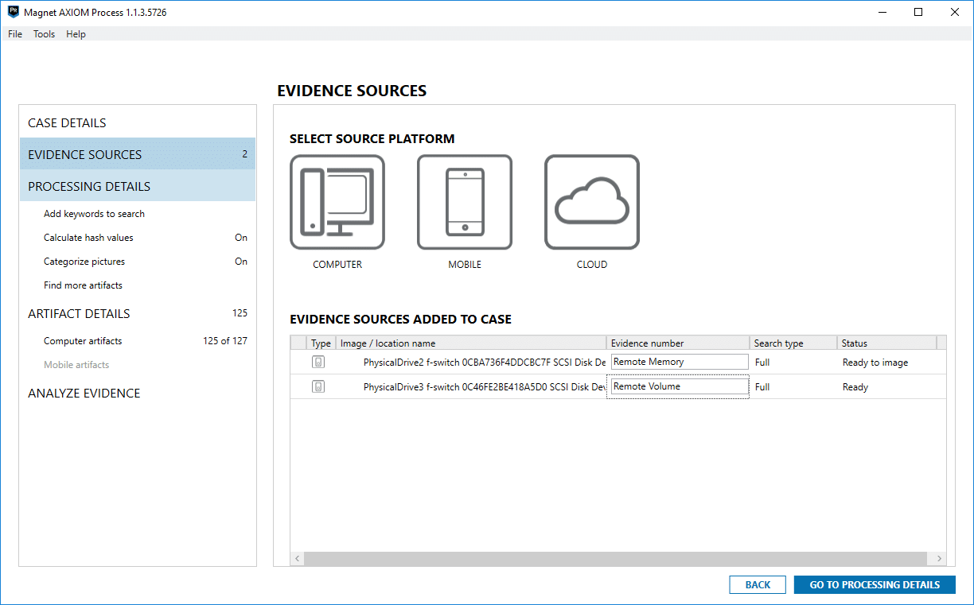Select the Computer source platform icon

[337, 202]
